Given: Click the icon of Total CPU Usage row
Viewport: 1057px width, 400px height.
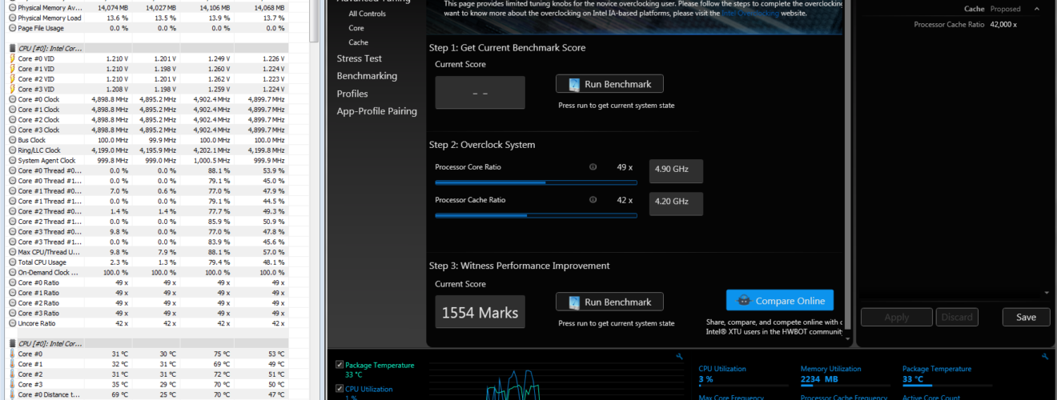Looking at the screenshot, I should pyautogui.click(x=11, y=262).
